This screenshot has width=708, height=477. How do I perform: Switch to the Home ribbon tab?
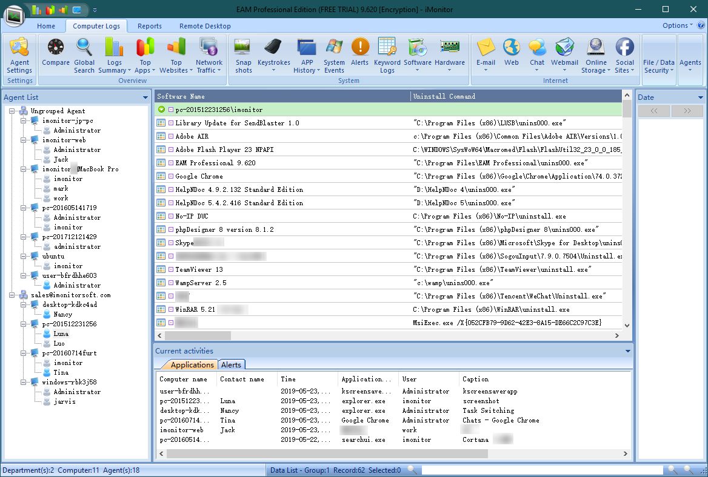[x=46, y=26]
